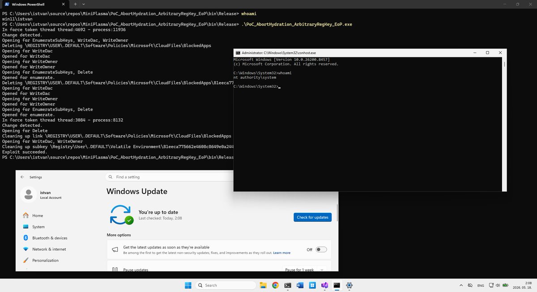Open the network tray icon
This screenshot has width=537, height=292.
point(491,285)
